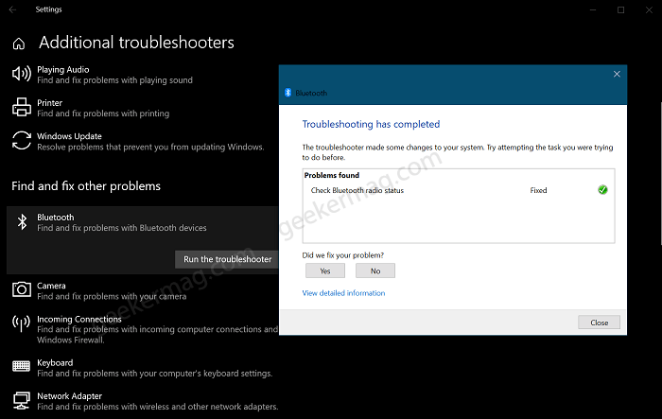Go to Settings home via house icon
The height and width of the screenshot is (419, 662).
click(x=19, y=44)
